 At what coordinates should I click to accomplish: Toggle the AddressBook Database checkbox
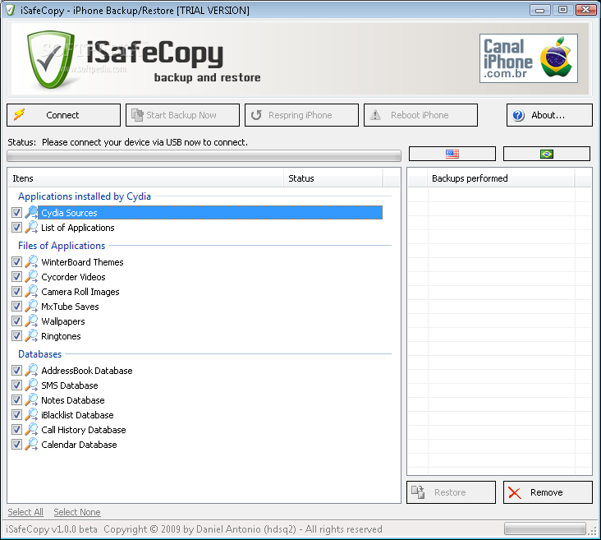pyautogui.click(x=16, y=370)
